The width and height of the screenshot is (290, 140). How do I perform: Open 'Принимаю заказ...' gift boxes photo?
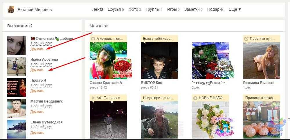click(x=261, y=119)
